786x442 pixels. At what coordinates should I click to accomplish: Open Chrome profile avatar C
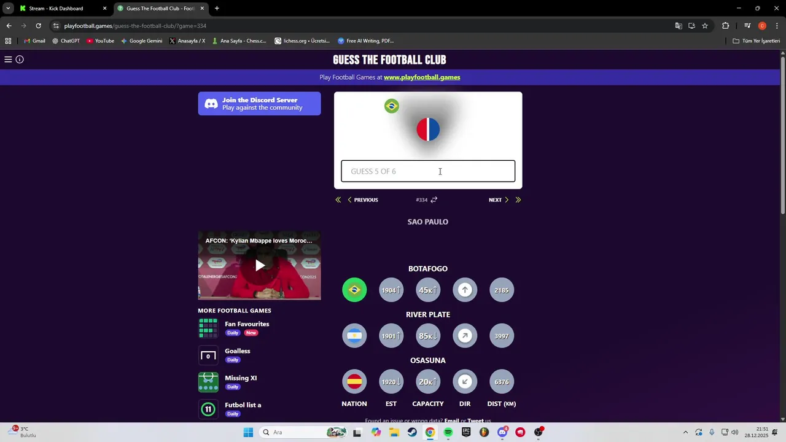pos(762,26)
